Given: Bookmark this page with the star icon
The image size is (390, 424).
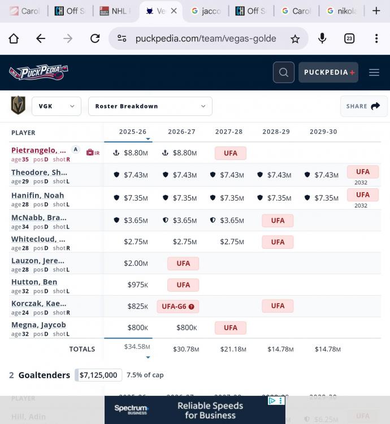Looking at the screenshot, I should [295, 38].
